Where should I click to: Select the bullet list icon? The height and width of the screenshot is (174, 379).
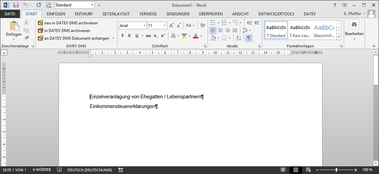[213, 23]
